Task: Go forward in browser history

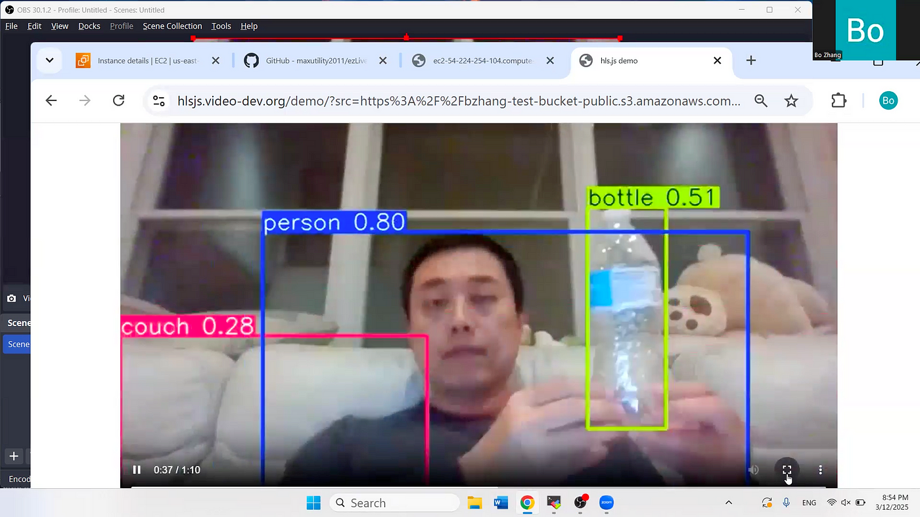Action: tap(85, 100)
